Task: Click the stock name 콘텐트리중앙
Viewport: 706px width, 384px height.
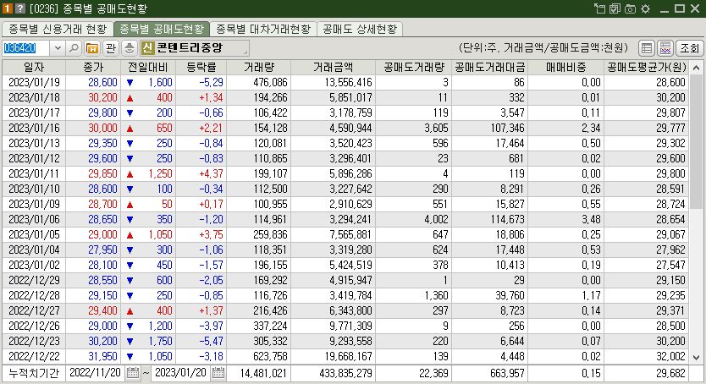Action: pyautogui.click(x=190, y=47)
